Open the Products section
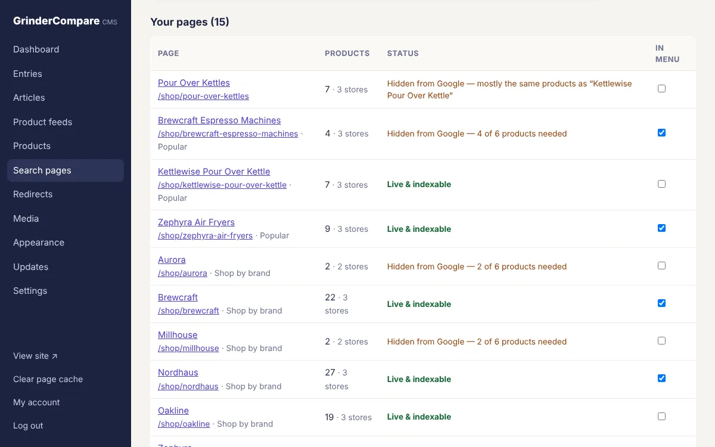 pos(66,146)
